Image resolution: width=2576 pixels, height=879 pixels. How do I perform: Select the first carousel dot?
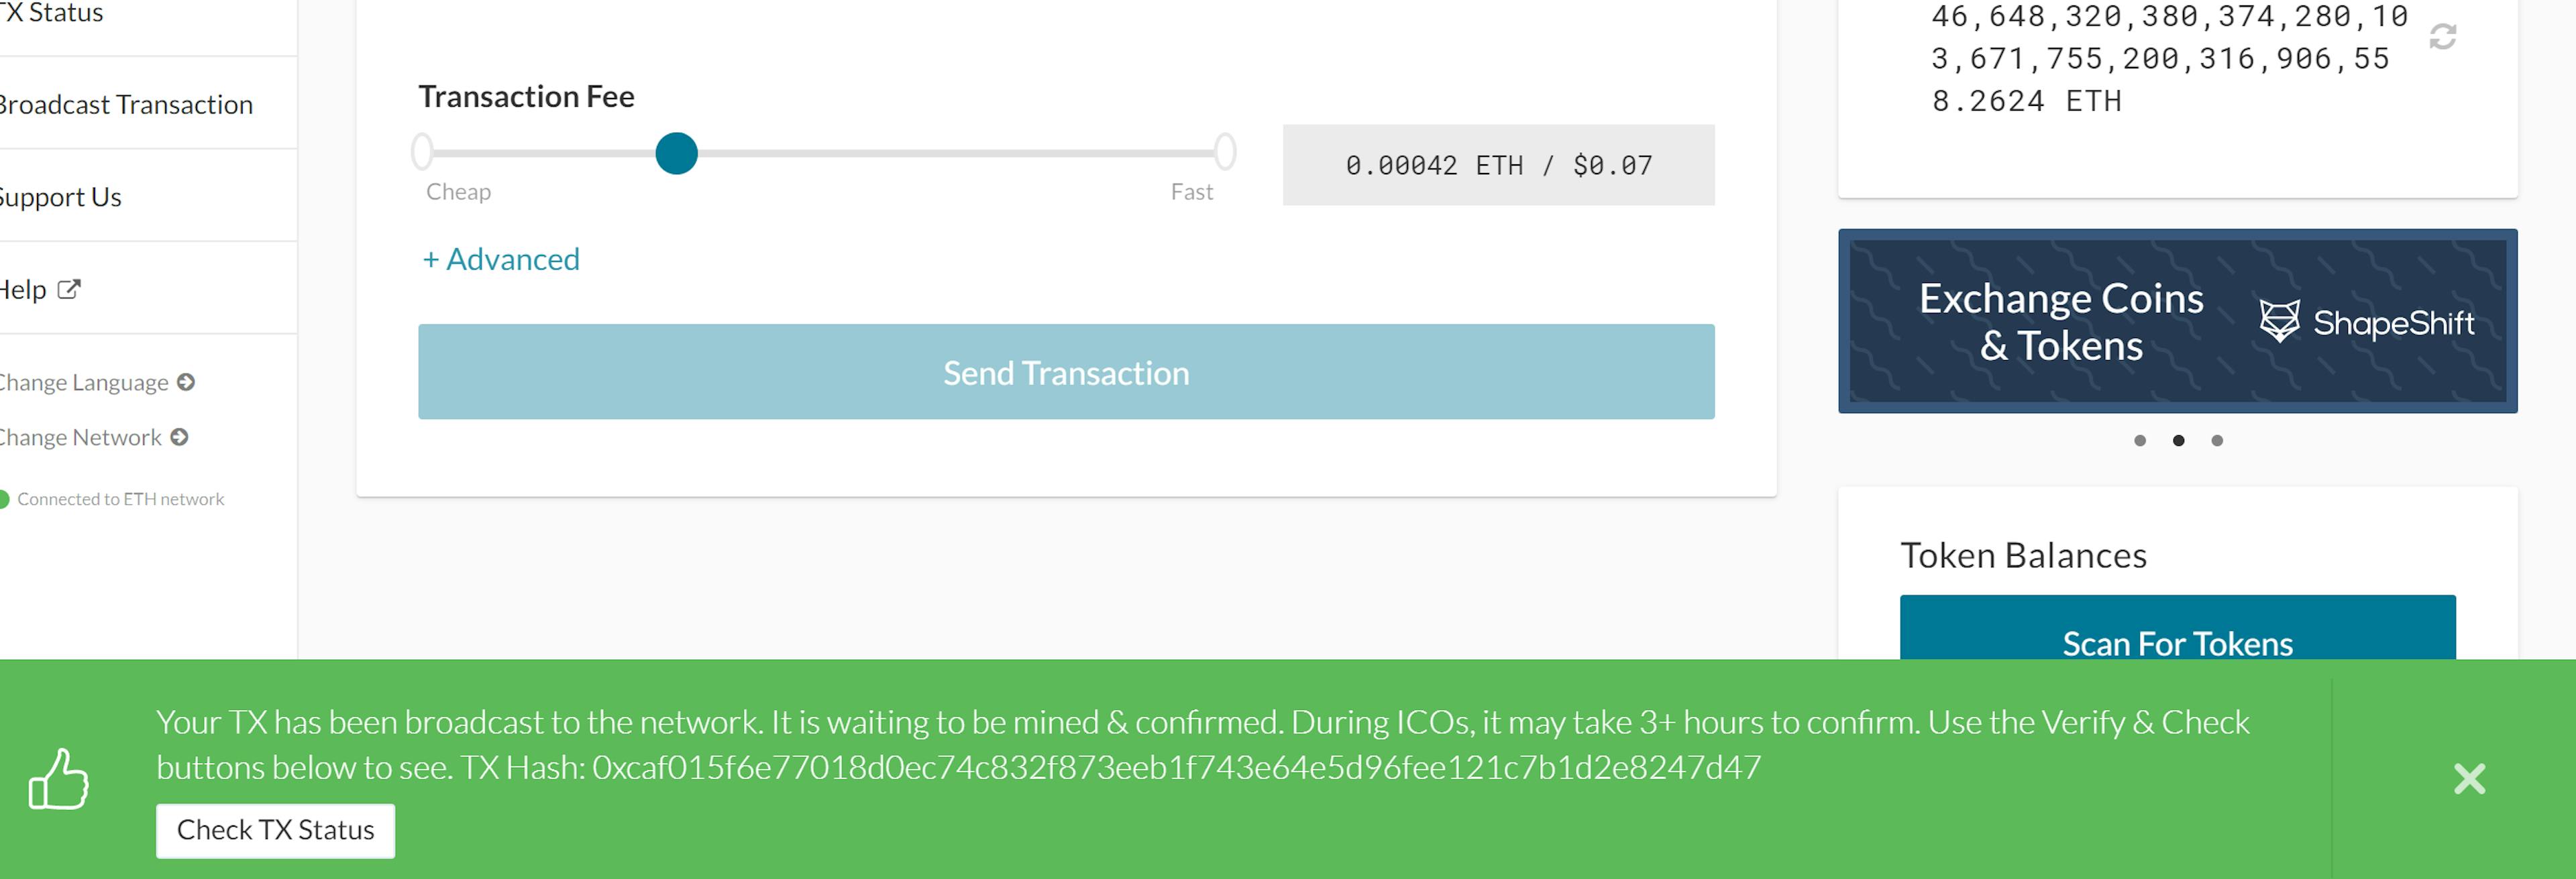pos(2140,441)
